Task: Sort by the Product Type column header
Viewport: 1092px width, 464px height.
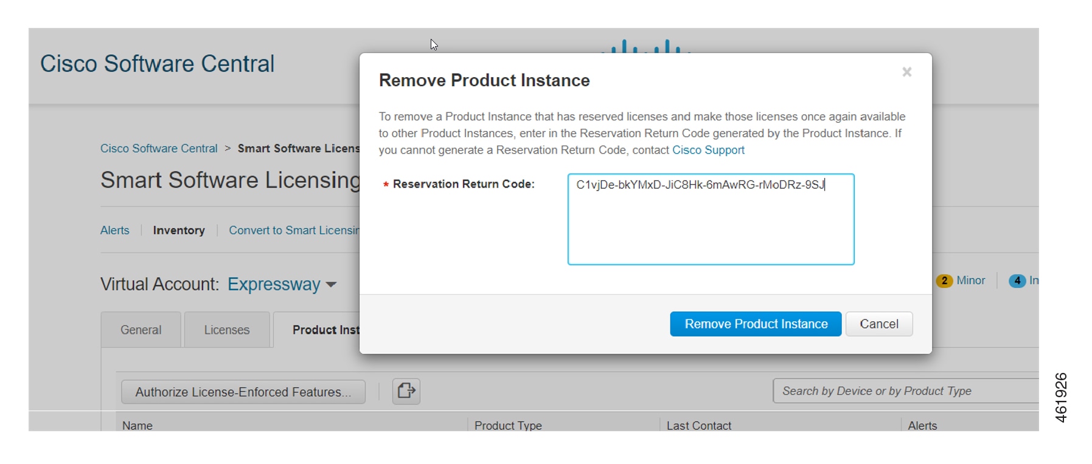Action: (x=508, y=425)
